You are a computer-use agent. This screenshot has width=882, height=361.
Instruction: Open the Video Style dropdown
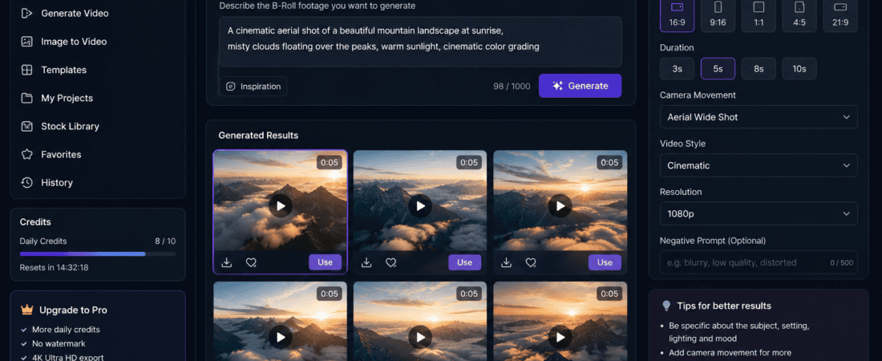[x=759, y=165]
